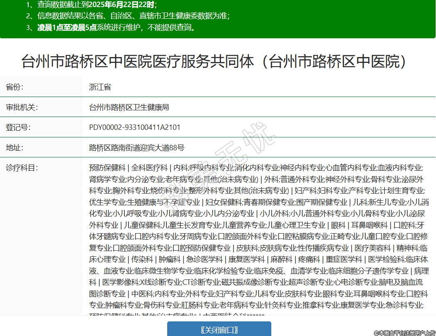
Task: Select the 地址 row label
Action: 15,147
